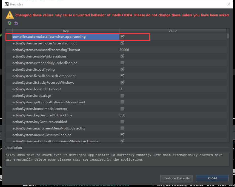235x187 pixels.
Task: Click the 650 value cell
Action: coord(122,115)
